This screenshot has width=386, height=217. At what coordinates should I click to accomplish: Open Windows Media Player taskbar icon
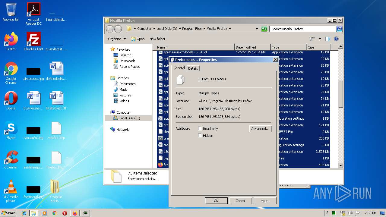click(x=44, y=213)
